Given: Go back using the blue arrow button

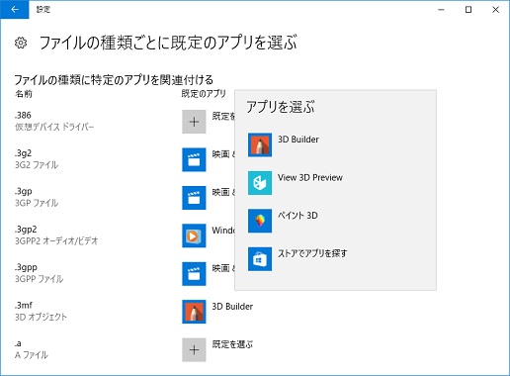Looking at the screenshot, I should 15,10.
